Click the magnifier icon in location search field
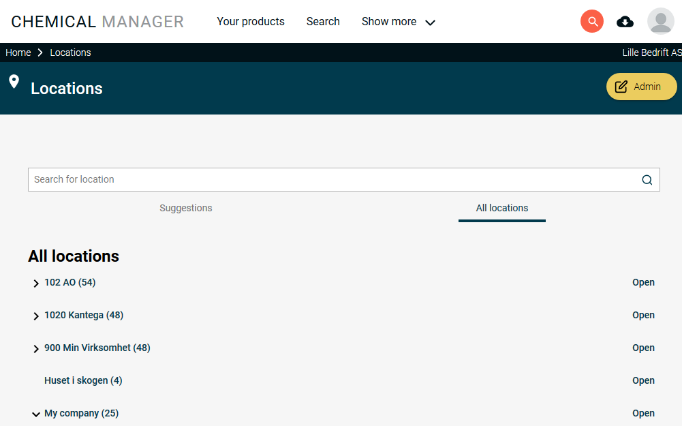Screen dimensions: 682x426 [647, 180]
